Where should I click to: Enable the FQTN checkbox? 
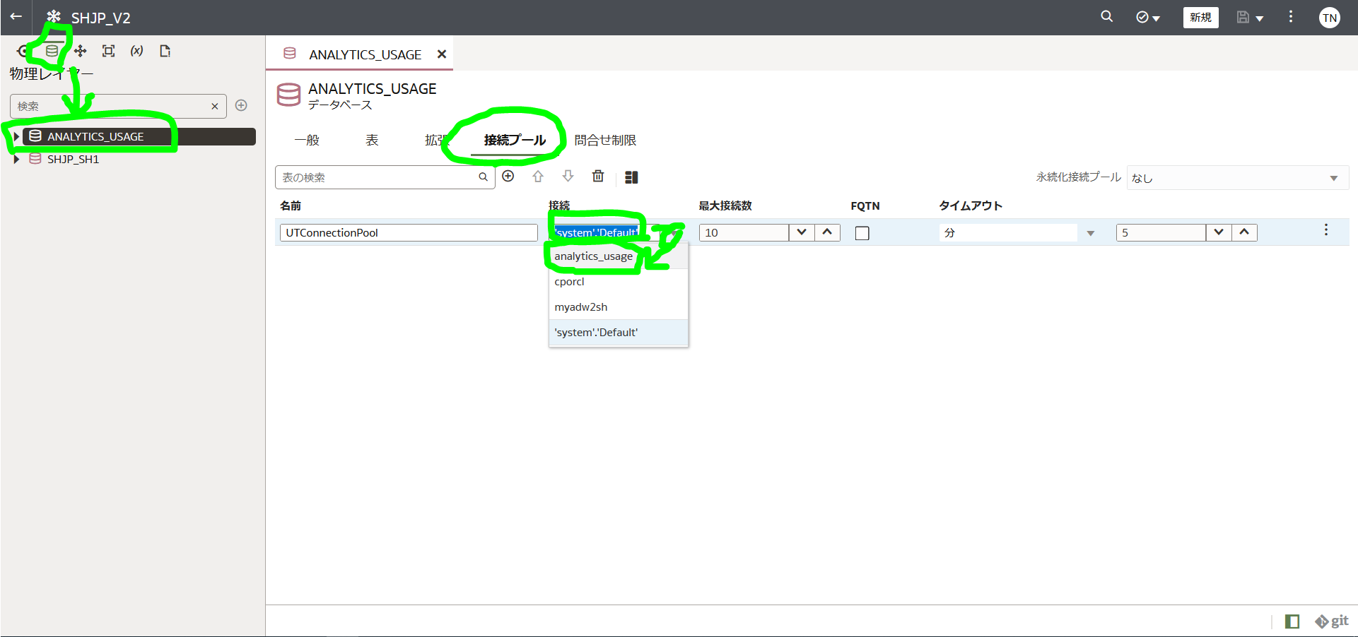click(862, 233)
